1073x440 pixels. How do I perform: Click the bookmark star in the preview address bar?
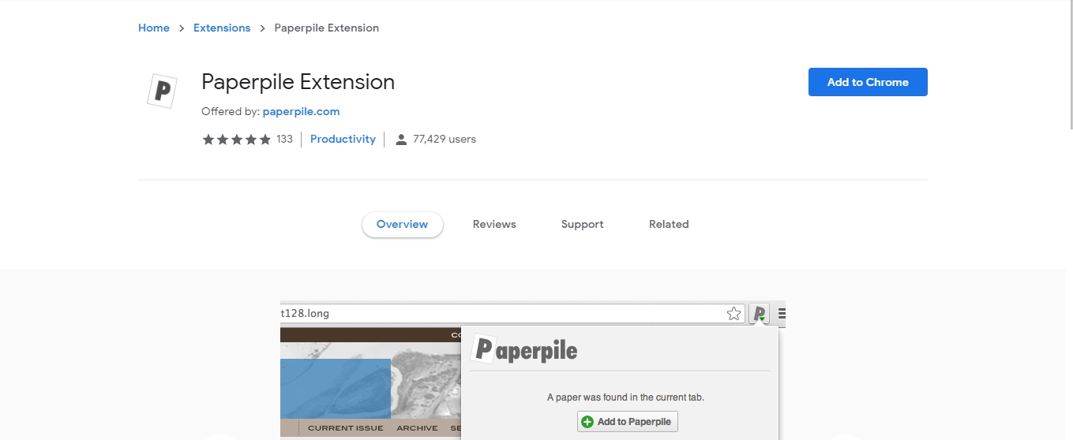(x=734, y=314)
